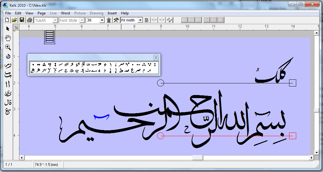Toggle the middle text alignment button

[191, 20]
